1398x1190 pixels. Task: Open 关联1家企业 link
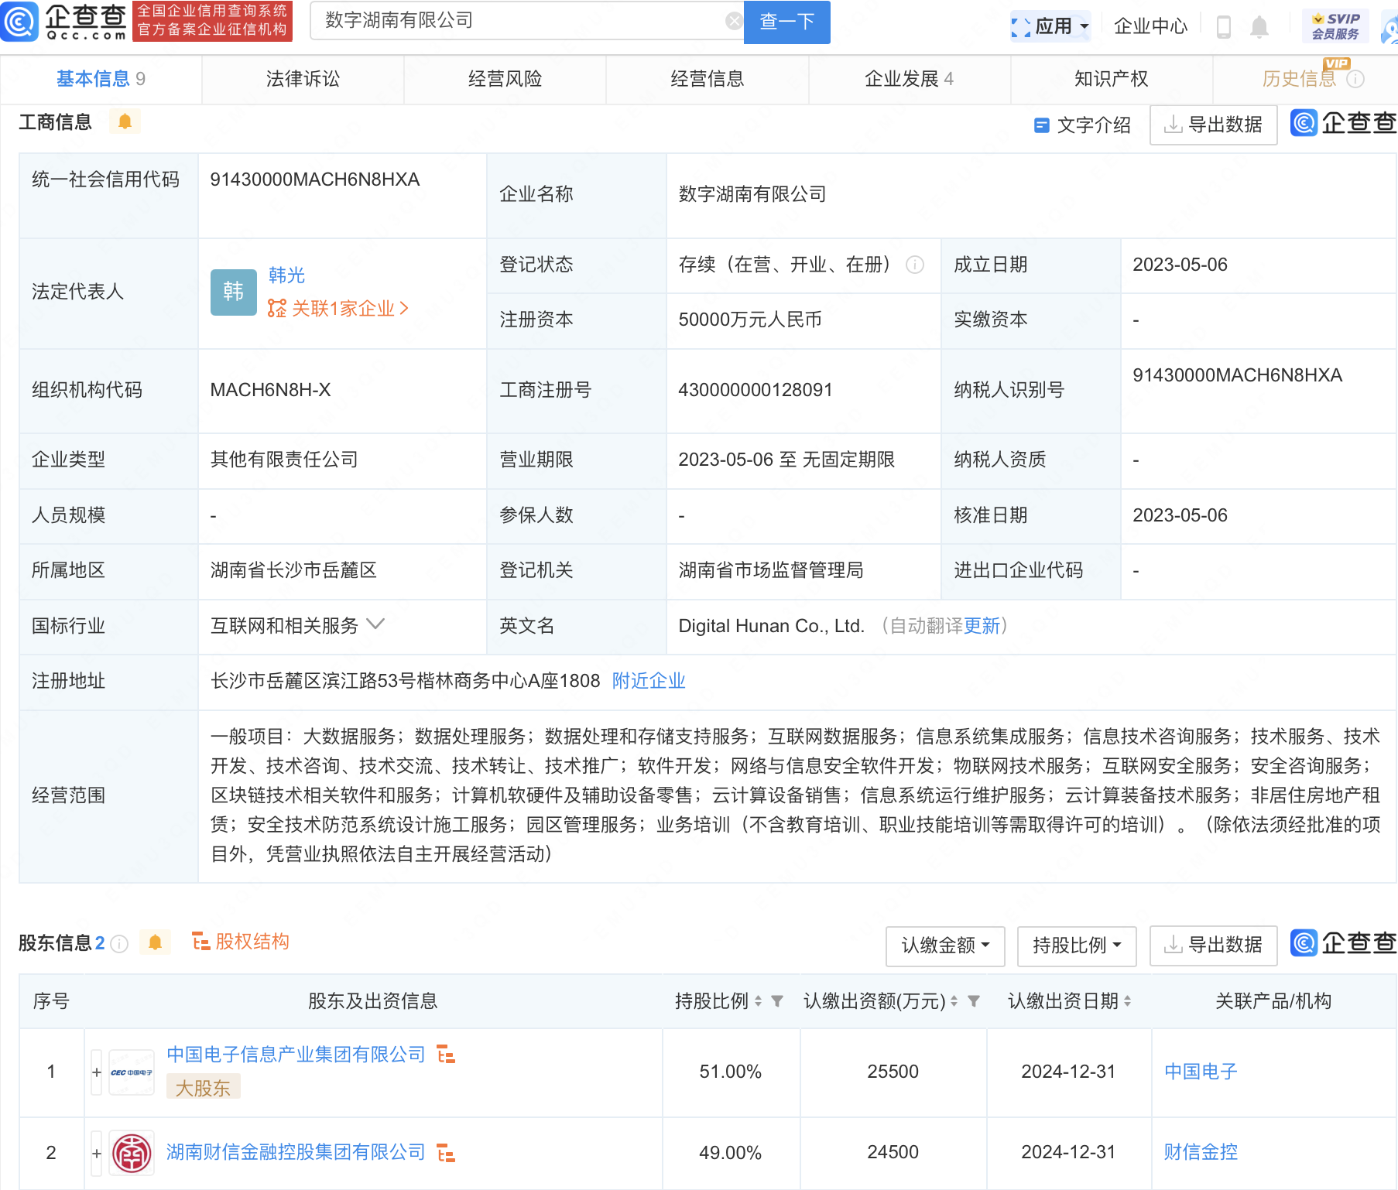click(338, 309)
